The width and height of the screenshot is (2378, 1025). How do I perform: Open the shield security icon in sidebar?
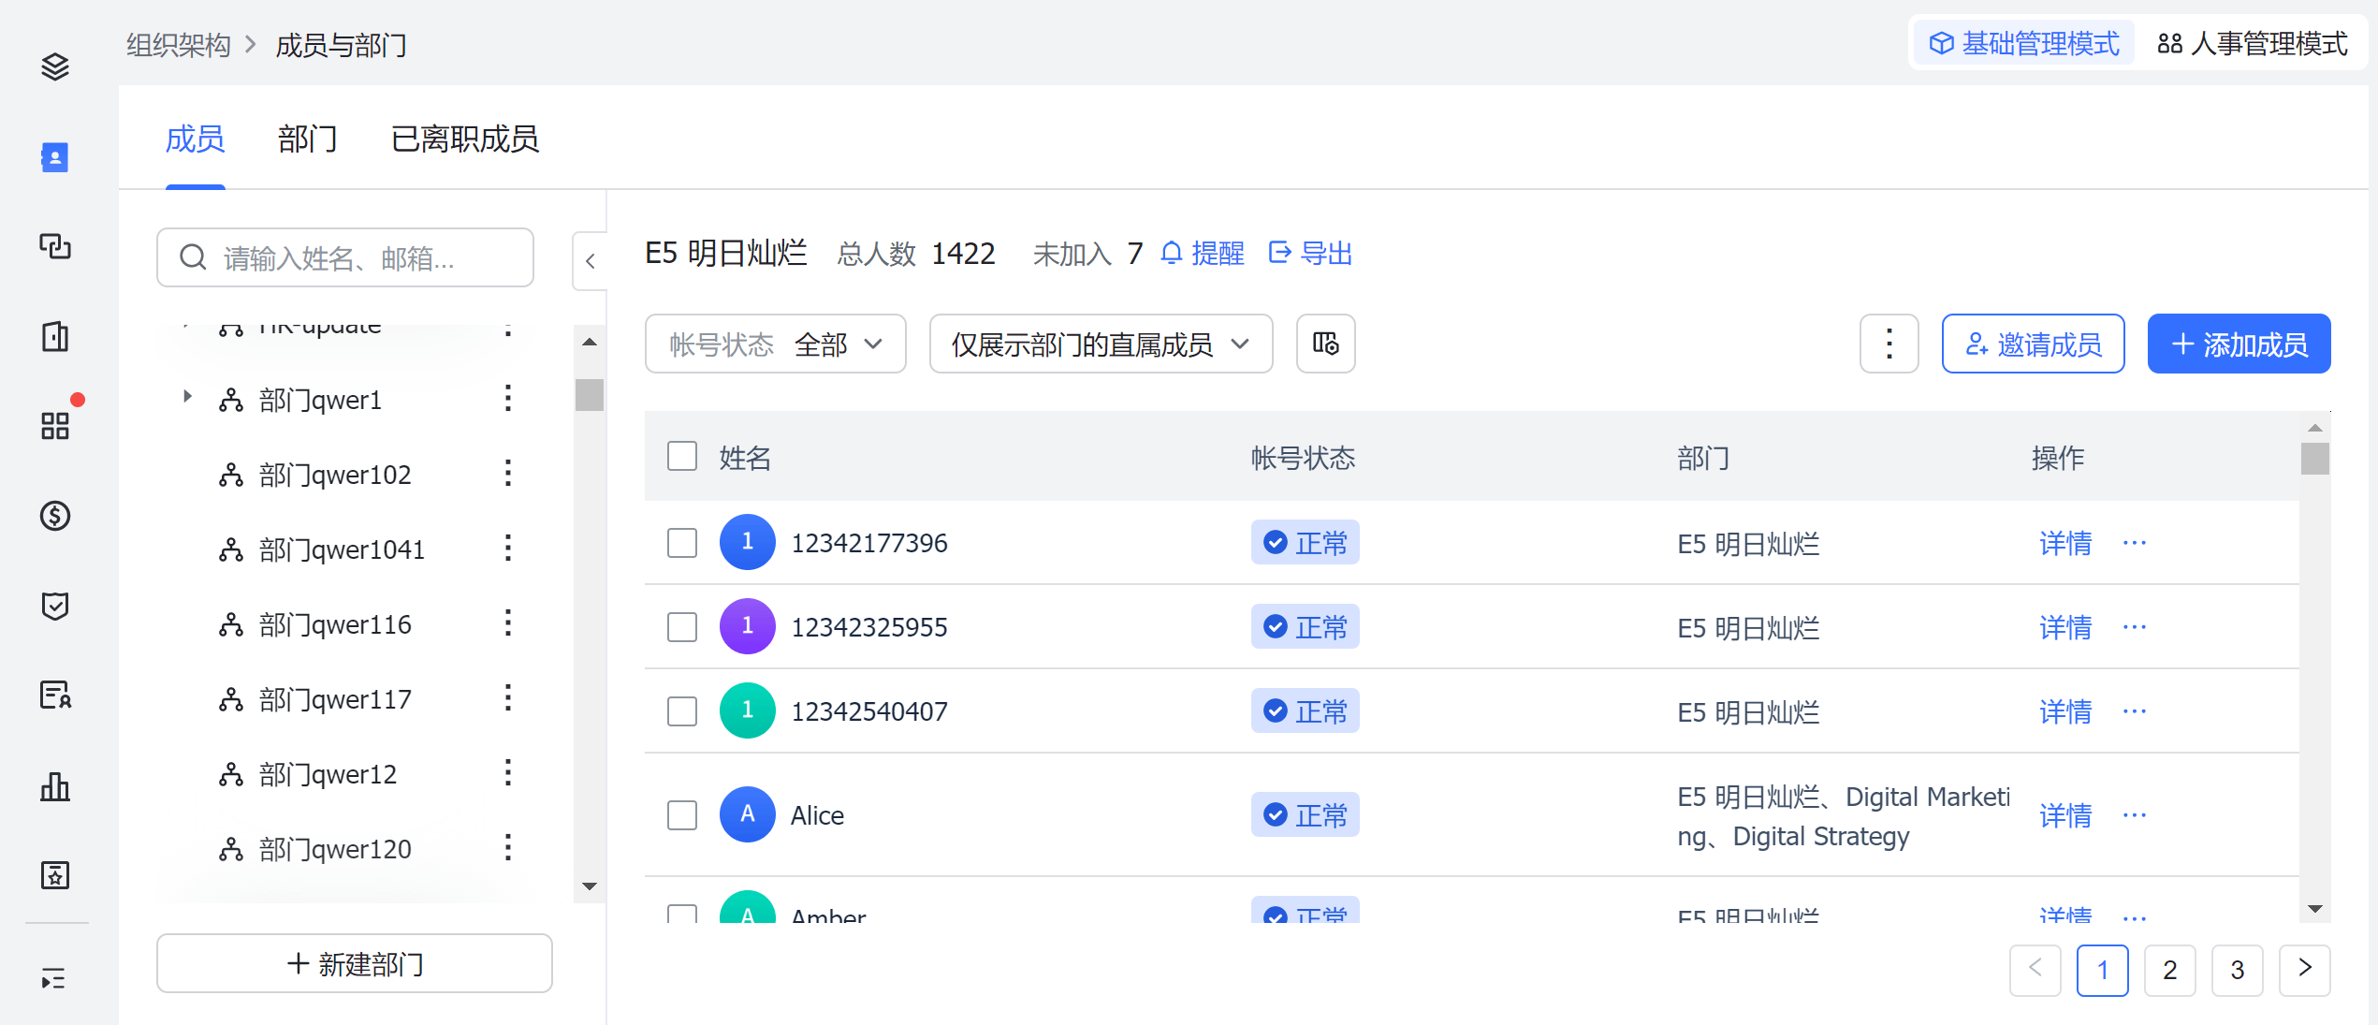pyautogui.click(x=55, y=606)
